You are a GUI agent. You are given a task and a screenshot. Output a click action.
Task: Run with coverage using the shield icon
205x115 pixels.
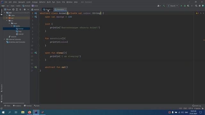(x=188, y=6)
